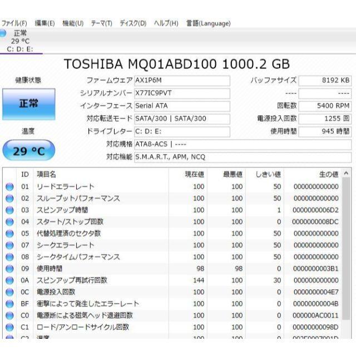Click status icon for C0 電源断 row
Viewport: 356px width, 356px height.
9,315
